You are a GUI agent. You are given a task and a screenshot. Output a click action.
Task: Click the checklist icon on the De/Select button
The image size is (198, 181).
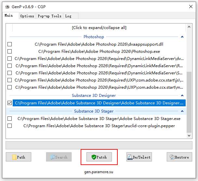pyautogui.click(x=130, y=157)
